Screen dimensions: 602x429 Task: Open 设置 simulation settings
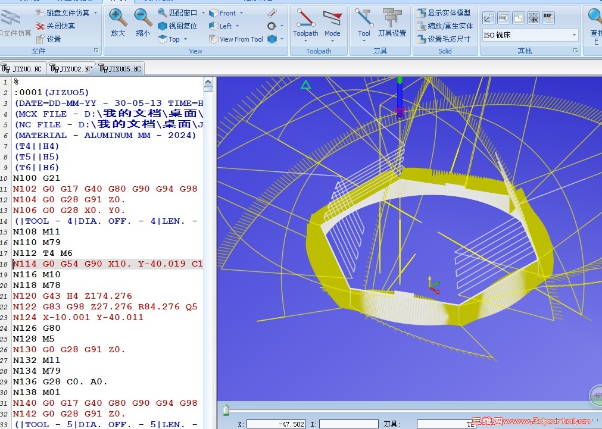tap(49, 39)
